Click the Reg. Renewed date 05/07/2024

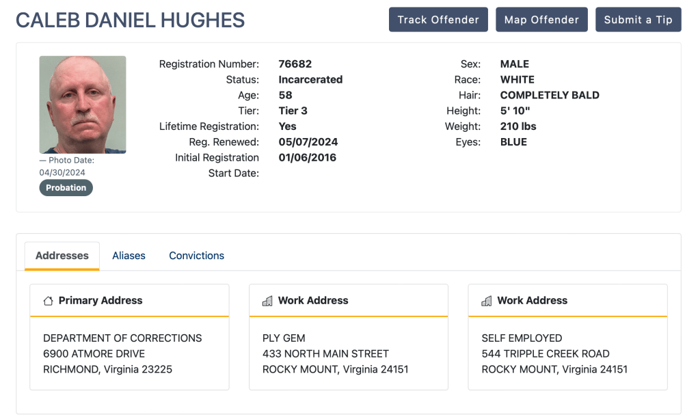pyautogui.click(x=308, y=143)
